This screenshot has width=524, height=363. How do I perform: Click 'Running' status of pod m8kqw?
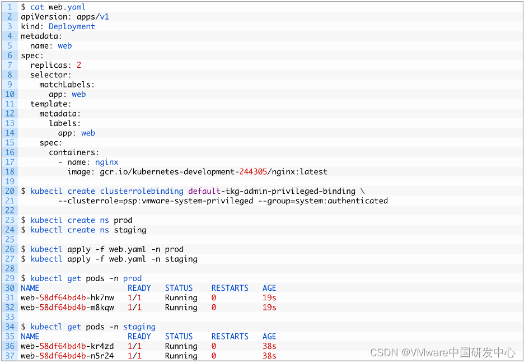(x=181, y=308)
